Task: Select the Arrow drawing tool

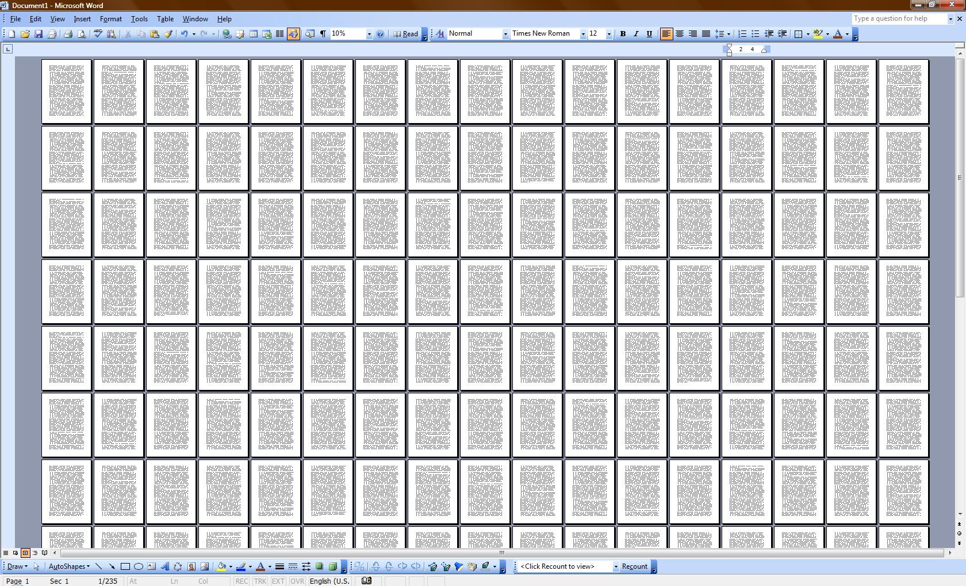Action: tap(112, 566)
